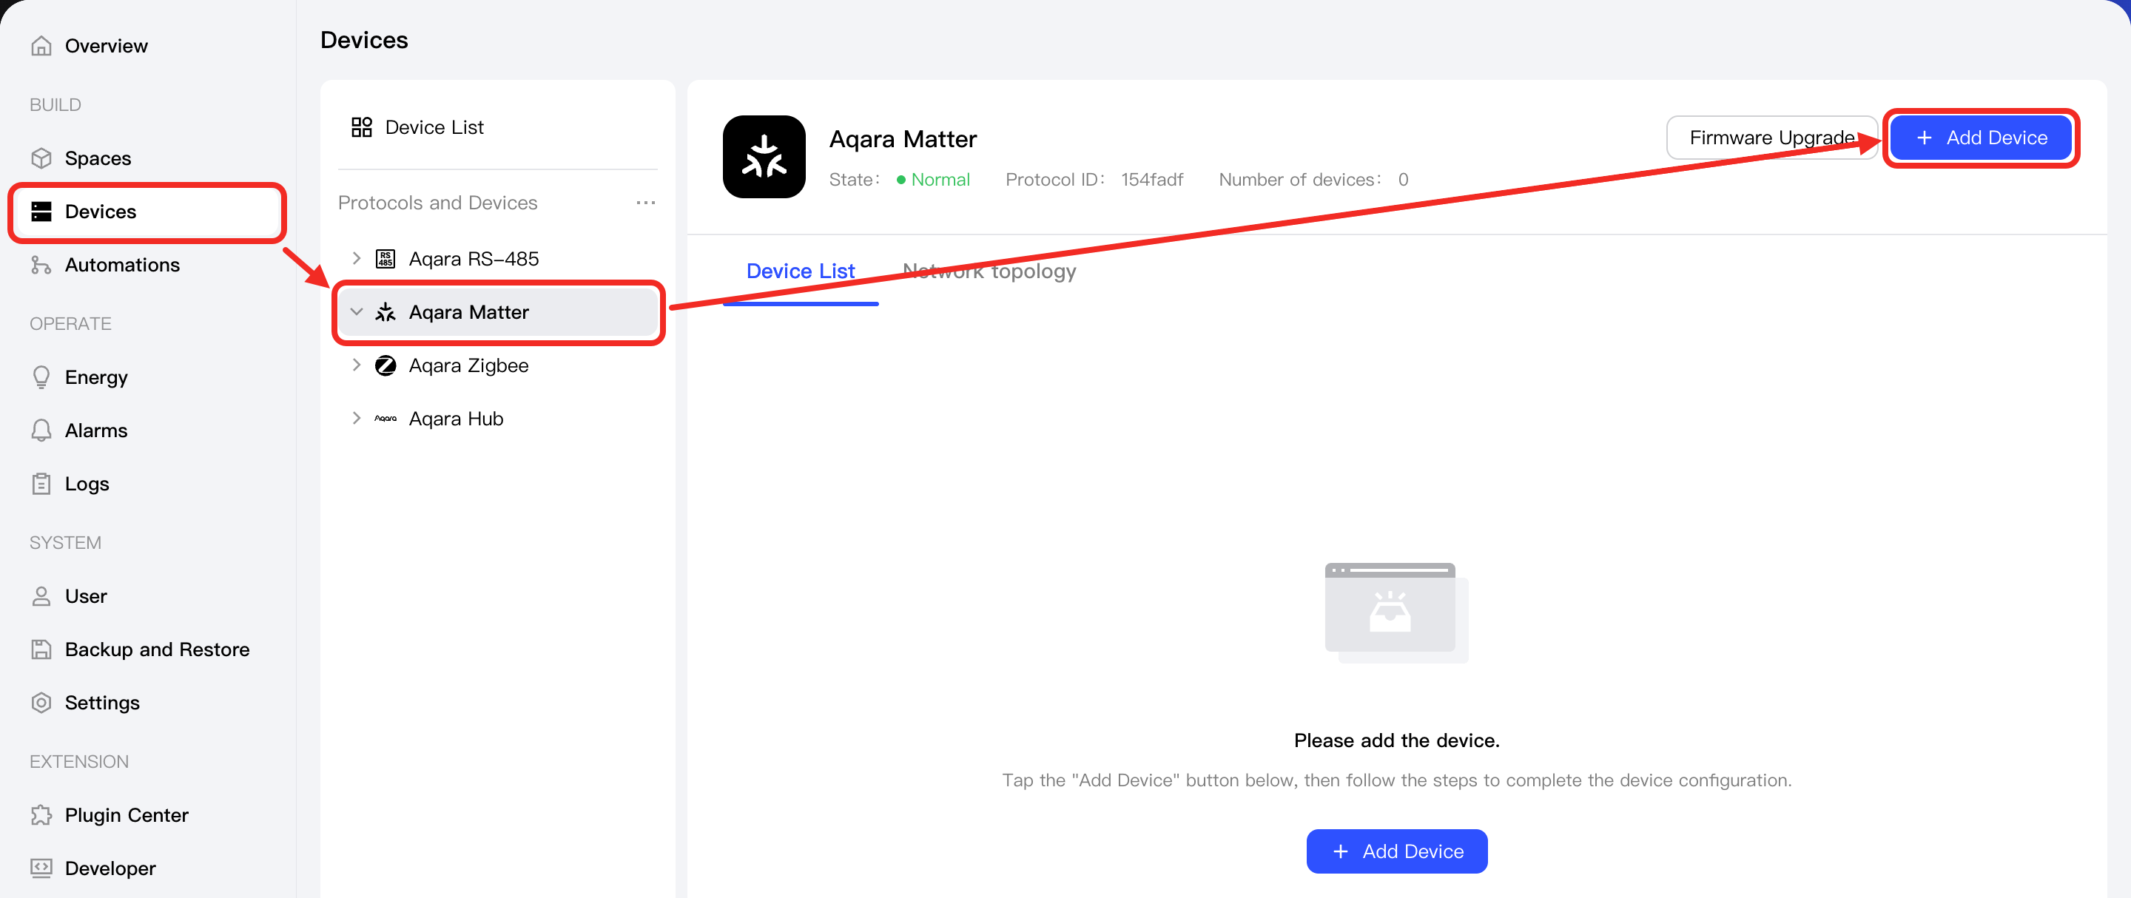This screenshot has height=898, width=2131.
Task: Click the green Normal state text
Action: tap(940, 180)
